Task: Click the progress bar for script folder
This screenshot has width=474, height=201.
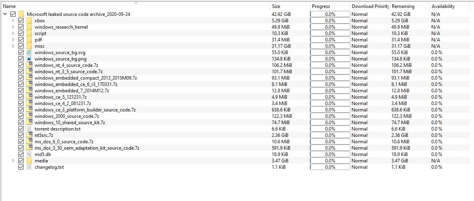Action: (330, 33)
